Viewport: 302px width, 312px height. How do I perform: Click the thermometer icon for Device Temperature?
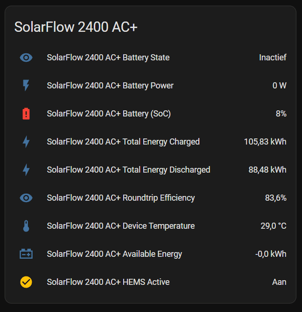coord(26,226)
